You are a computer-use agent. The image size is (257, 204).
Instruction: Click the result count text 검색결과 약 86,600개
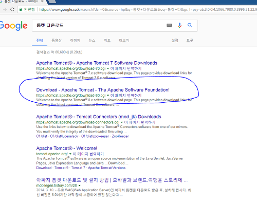point(59,52)
